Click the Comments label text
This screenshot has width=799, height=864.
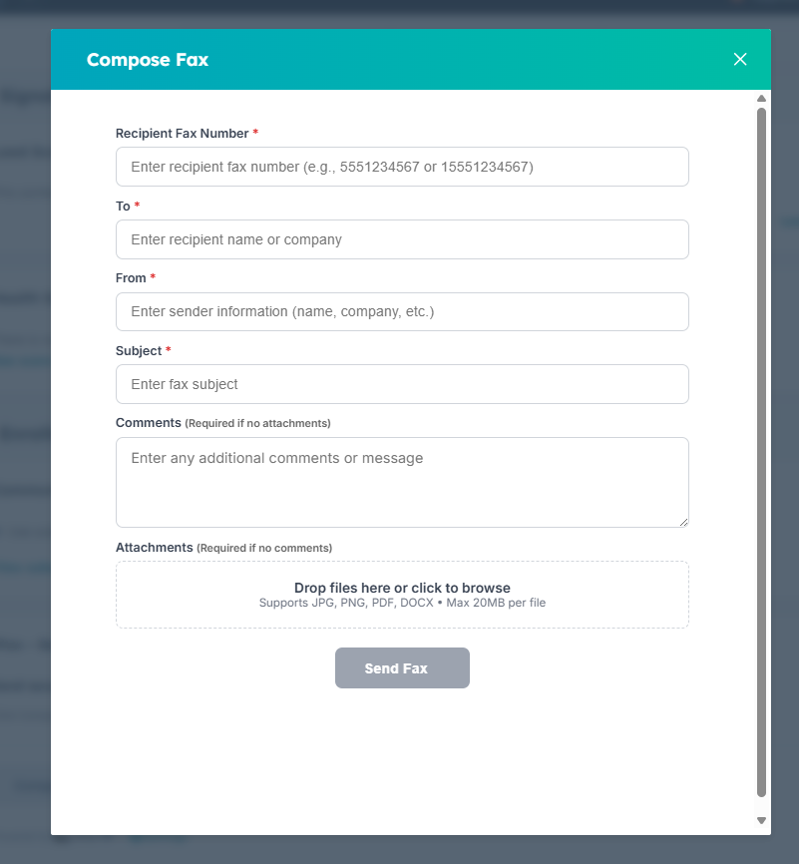click(149, 423)
